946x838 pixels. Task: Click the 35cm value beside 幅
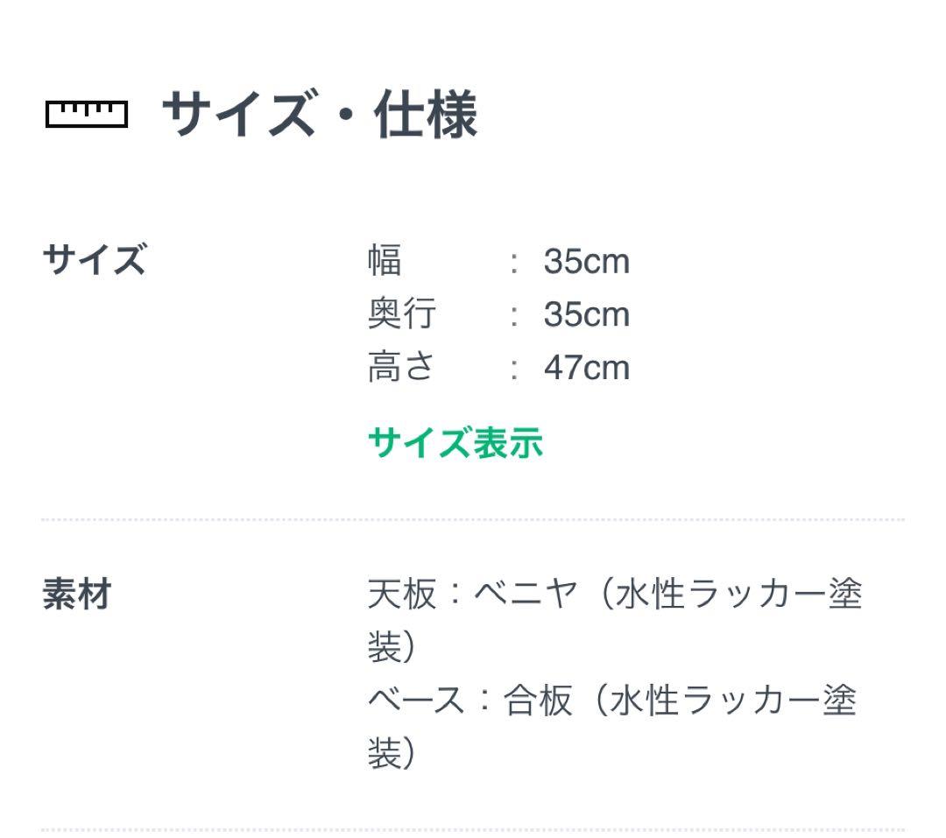[x=586, y=261]
